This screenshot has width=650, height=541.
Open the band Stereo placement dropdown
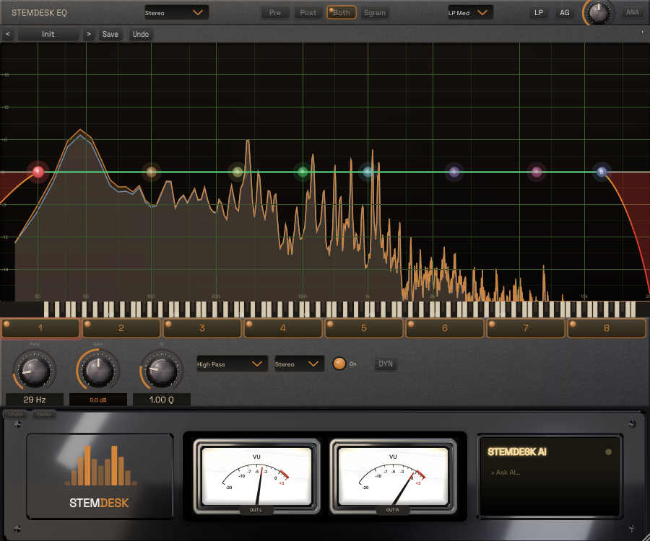coord(299,364)
